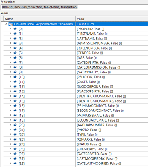Expand the [6] AGE item
Image resolution: width=148 pixels, height=167 pixels.
[10, 58]
